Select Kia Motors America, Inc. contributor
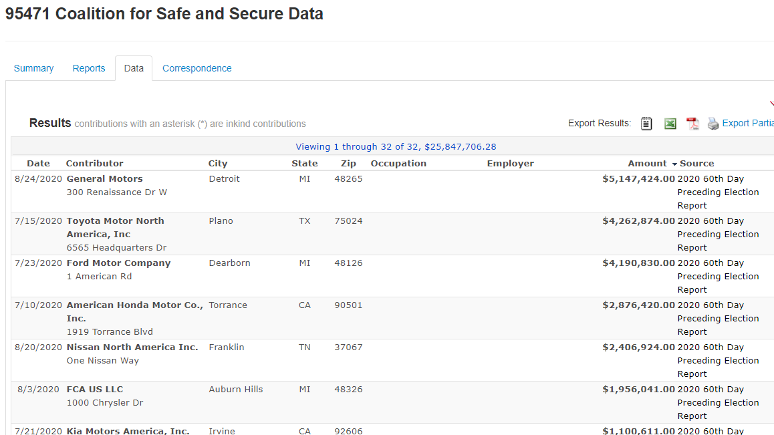The image size is (774, 435). [x=128, y=430]
